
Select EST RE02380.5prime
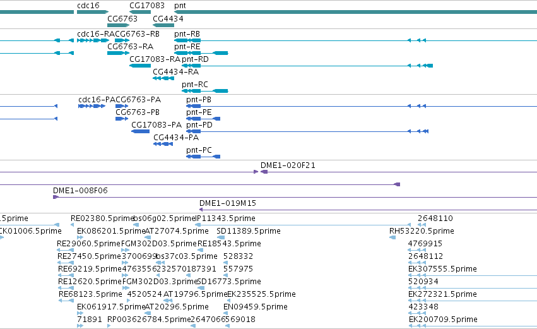click(102, 218)
